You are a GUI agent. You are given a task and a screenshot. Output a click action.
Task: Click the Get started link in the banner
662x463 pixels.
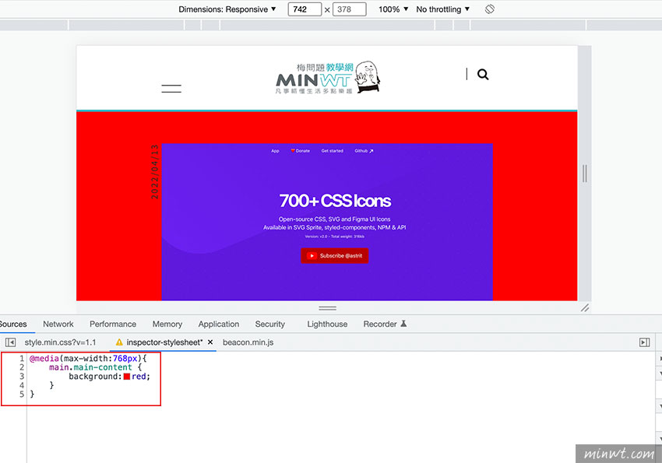tap(333, 151)
